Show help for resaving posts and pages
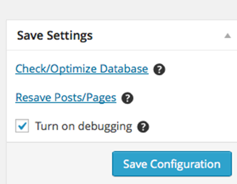237x184 pixels. coord(127,98)
